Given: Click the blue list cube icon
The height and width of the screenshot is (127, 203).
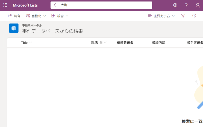Looking at the screenshot, I should pos(14,28).
